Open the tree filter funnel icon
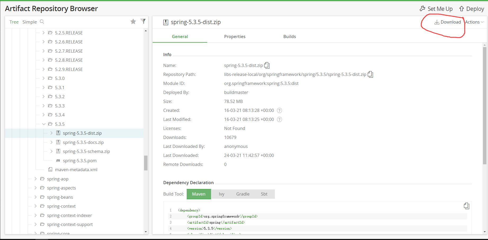This screenshot has height=240, width=488. (x=143, y=21)
